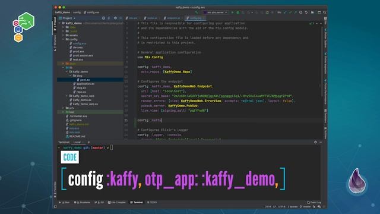Click the editor inspections checkmark widget
Viewport: 380px width, 214px height.
click(311, 24)
